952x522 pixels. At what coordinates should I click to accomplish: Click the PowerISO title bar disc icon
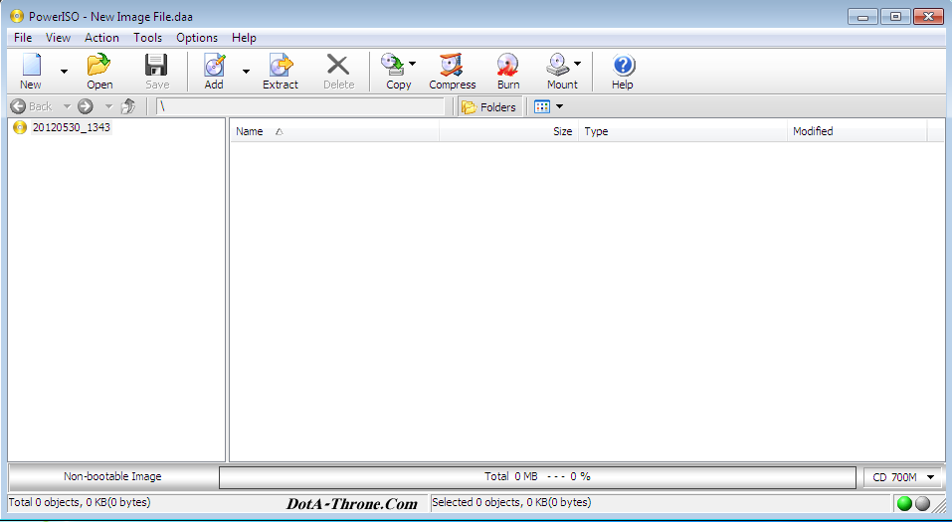(17, 16)
